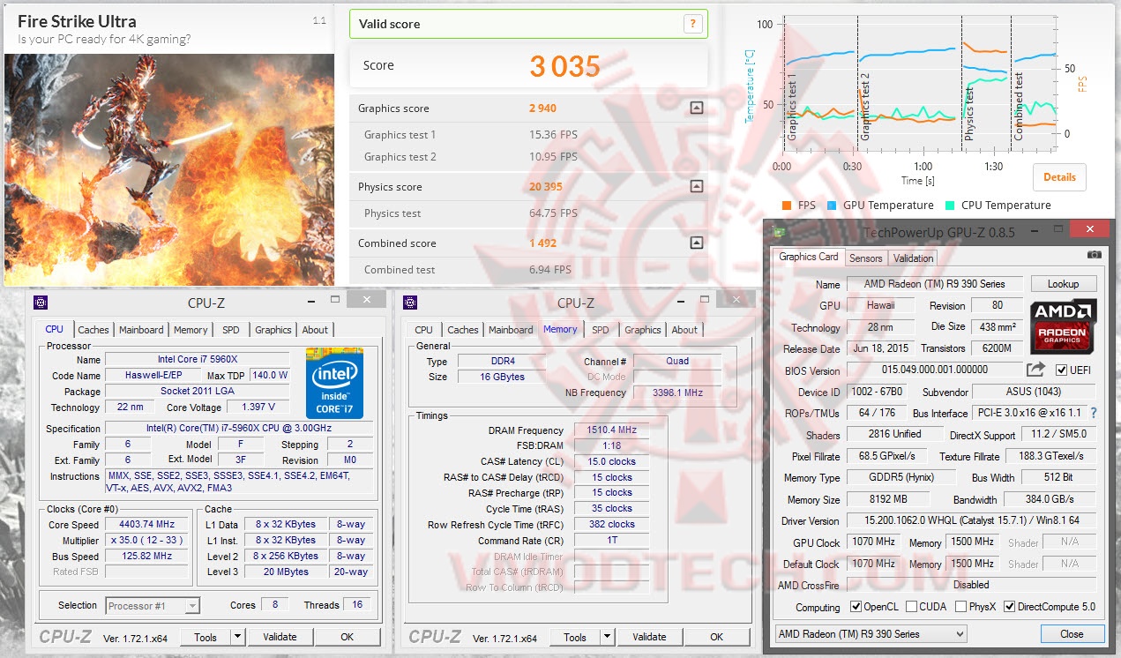1121x658 pixels.
Task: Open the Details button under the chart
Action: [1059, 176]
